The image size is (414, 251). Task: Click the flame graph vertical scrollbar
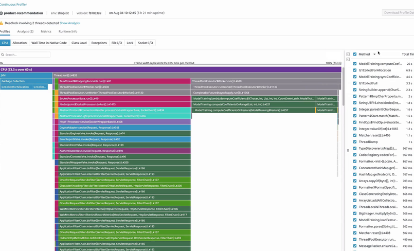[x=343, y=86]
